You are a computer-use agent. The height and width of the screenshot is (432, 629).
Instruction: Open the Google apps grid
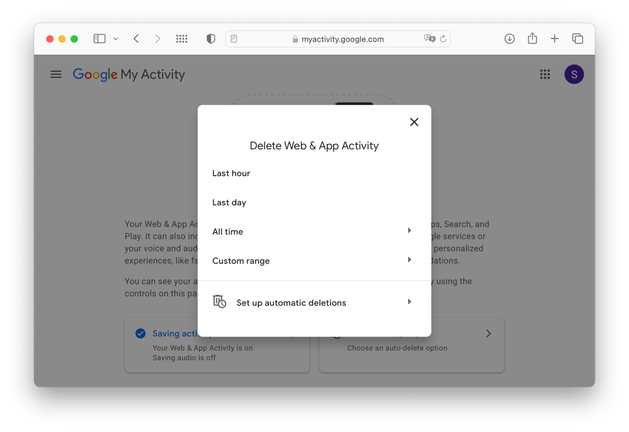pos(545,74)
